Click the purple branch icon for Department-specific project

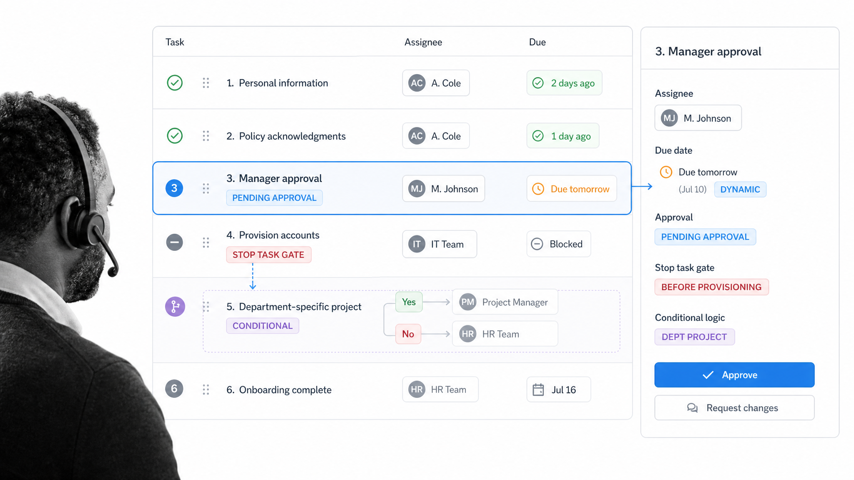click(175, 307)
